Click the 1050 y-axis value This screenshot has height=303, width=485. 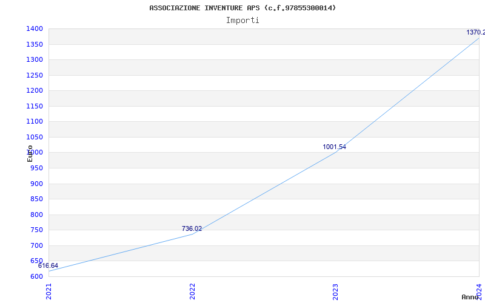coord(35,137)
